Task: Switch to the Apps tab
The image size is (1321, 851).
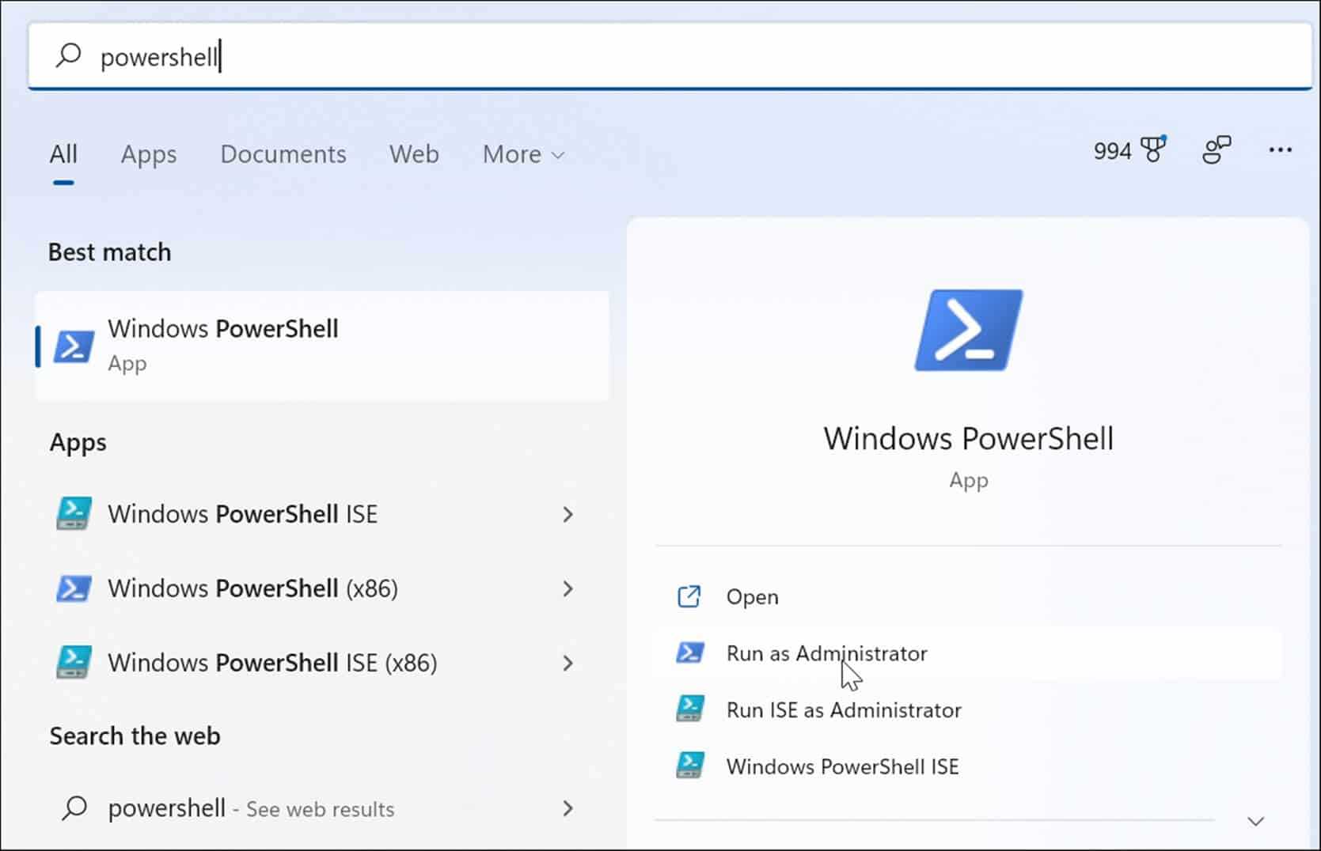Action: tap(148, 154)
